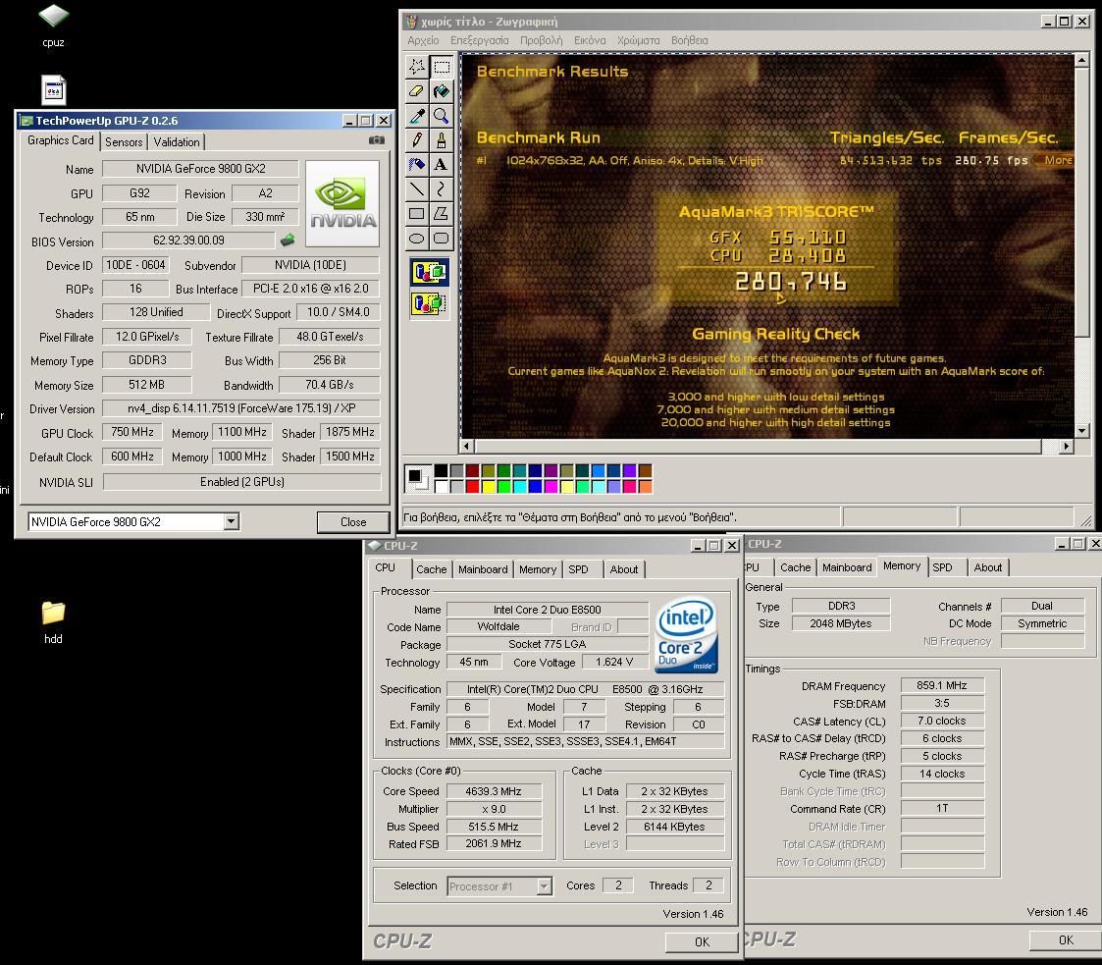Click the BIOS save chip icon in GPU-Z
This screenshot has width=1102, height=965.
288,241
